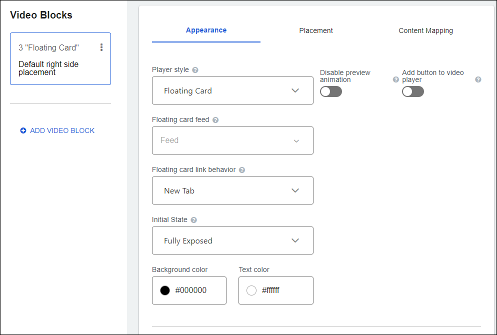The height and width of the screenshot is (335, 497).
Task: View help for Floating card link behavior
Action: 242,169
